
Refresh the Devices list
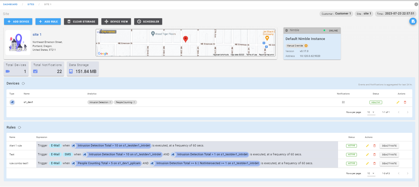(x=23, y=83)
